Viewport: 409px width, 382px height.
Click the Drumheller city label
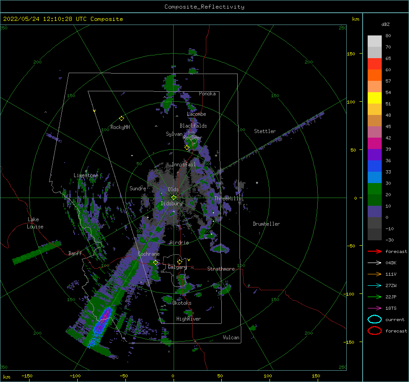pyautogui.click(x=266, y=224)
